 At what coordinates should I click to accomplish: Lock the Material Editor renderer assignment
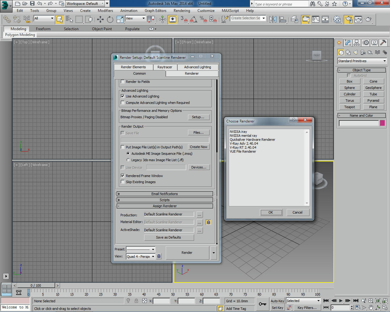[208, 222]
